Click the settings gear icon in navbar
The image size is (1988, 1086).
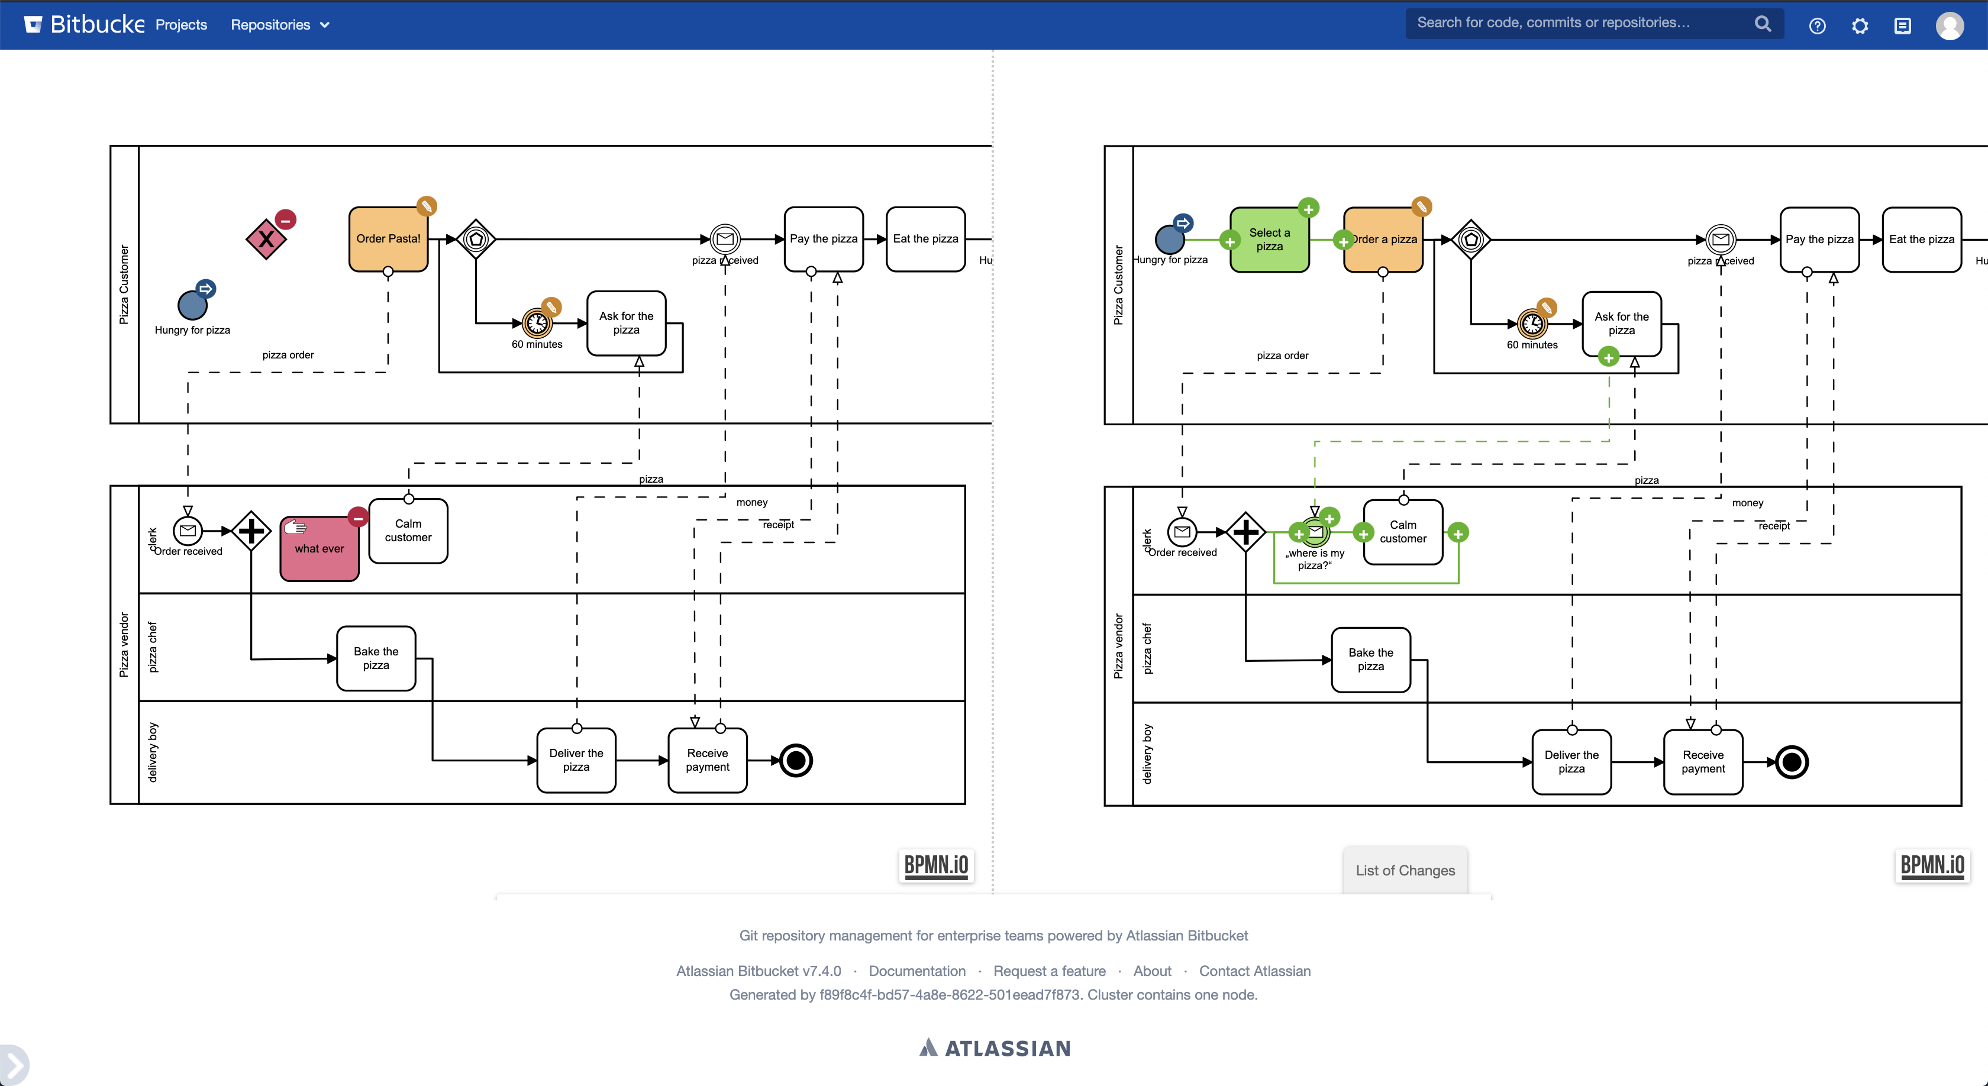pyautogui.click(x=1861, y=24)
